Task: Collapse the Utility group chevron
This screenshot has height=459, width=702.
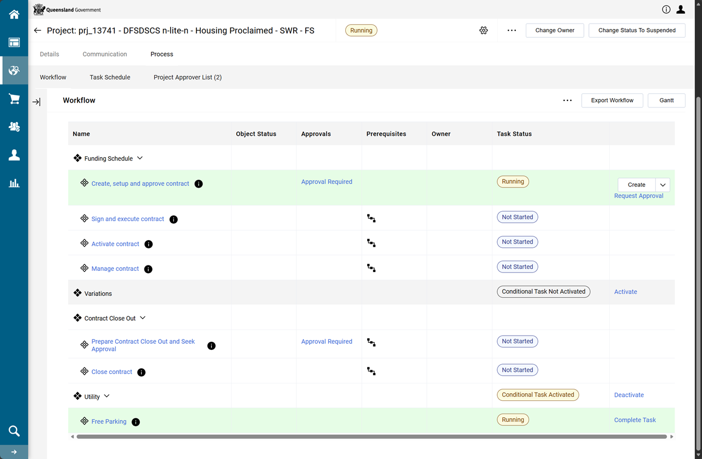Action: [x=107, y=396]
